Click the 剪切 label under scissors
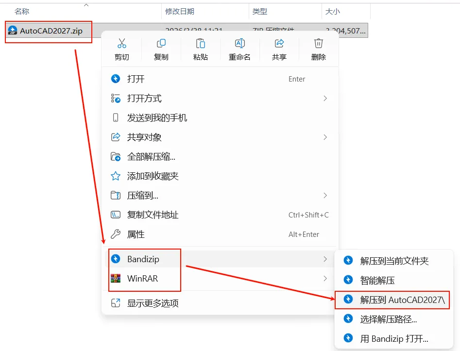 (122, 57)
